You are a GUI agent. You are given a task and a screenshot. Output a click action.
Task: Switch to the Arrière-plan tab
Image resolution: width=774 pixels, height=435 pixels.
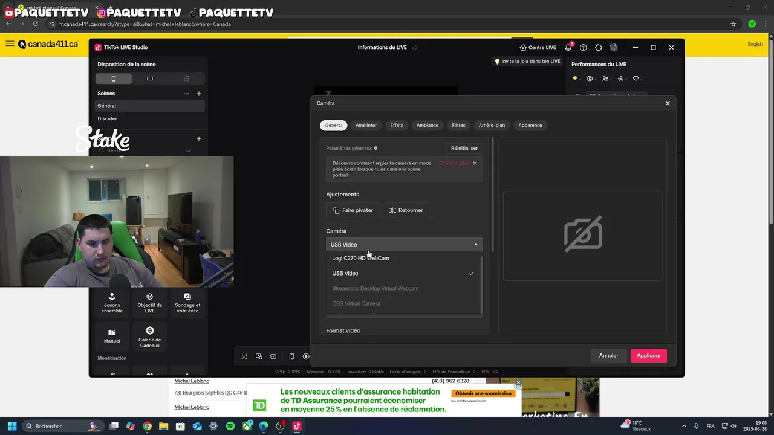[x=492, y=125]
